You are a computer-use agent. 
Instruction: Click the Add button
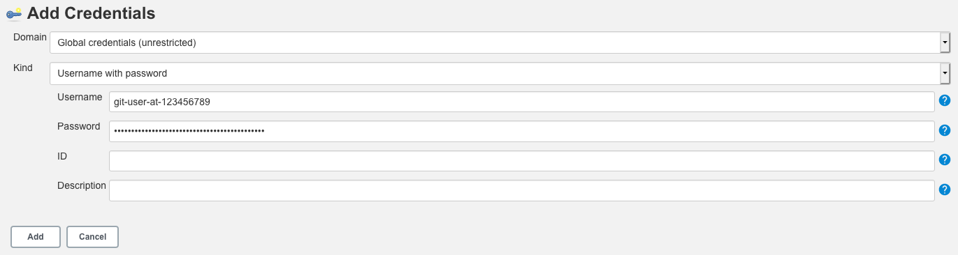click(x=36, y=237)
